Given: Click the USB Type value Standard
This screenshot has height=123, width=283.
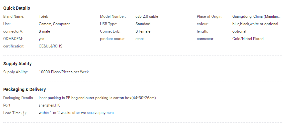Looking at the screenshot, I should (x=143, y=24).
